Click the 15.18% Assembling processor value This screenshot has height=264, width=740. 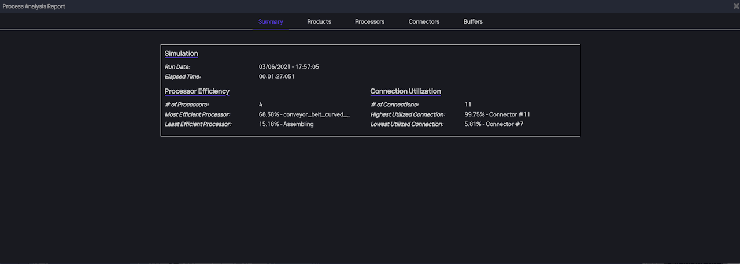tap(286, 124)
